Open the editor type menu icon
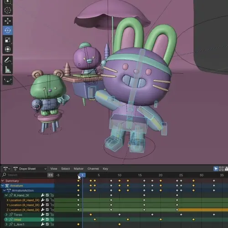228x228 pixels. pyautogui.click(x=7, y=169)
